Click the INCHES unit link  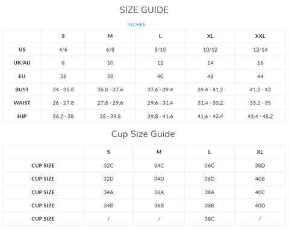[x=136, y=25]
